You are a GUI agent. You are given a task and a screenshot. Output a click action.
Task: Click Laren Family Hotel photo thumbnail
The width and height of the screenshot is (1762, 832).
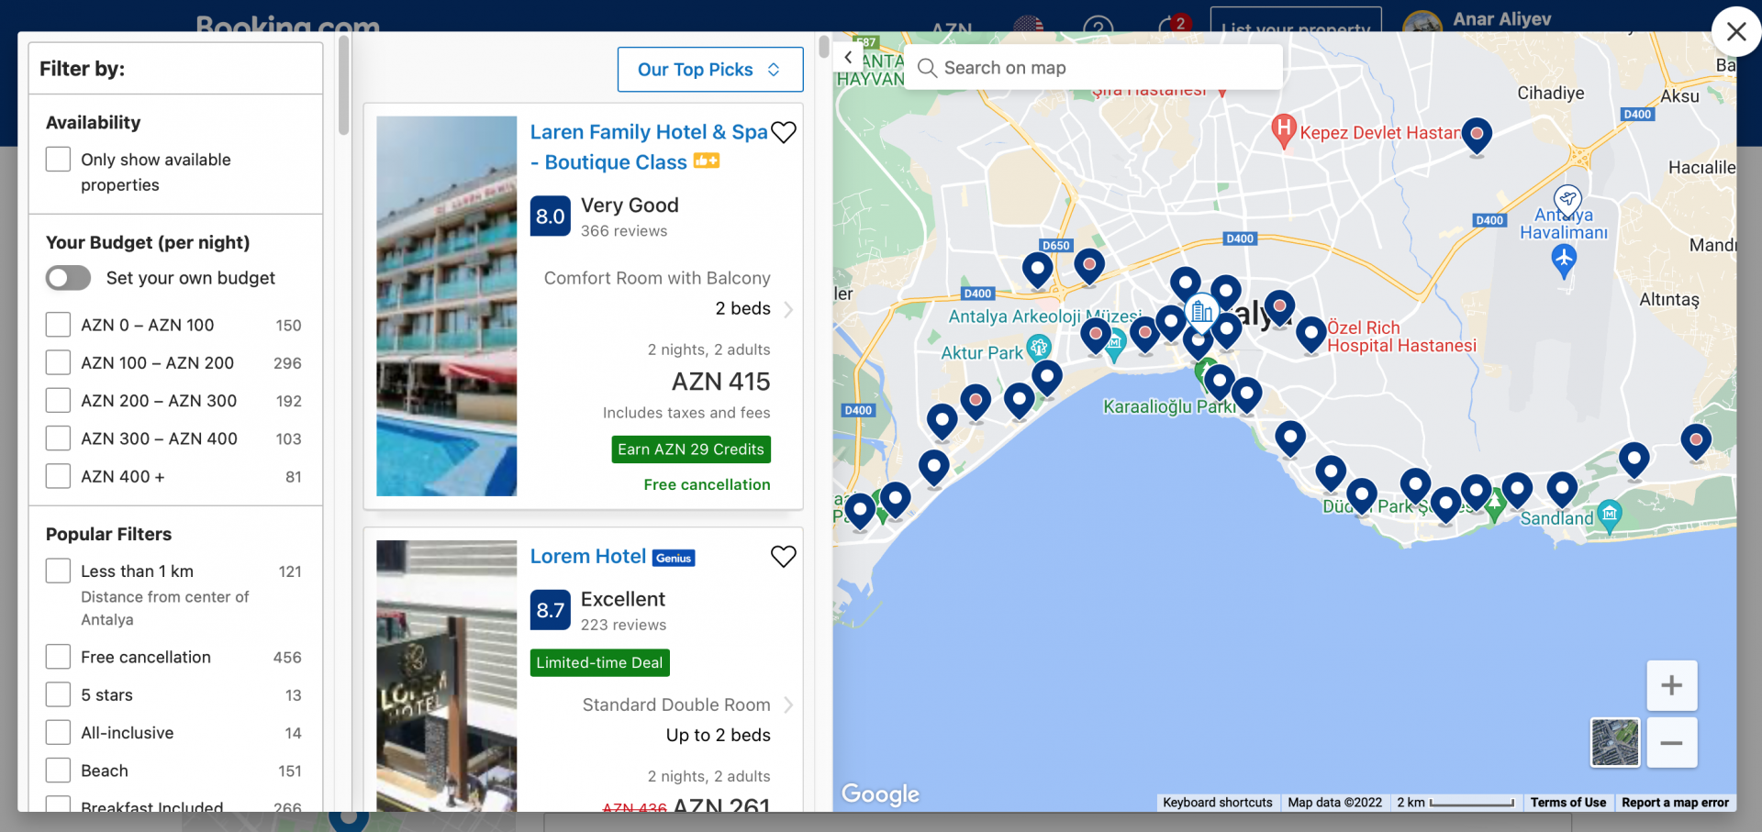447,306
